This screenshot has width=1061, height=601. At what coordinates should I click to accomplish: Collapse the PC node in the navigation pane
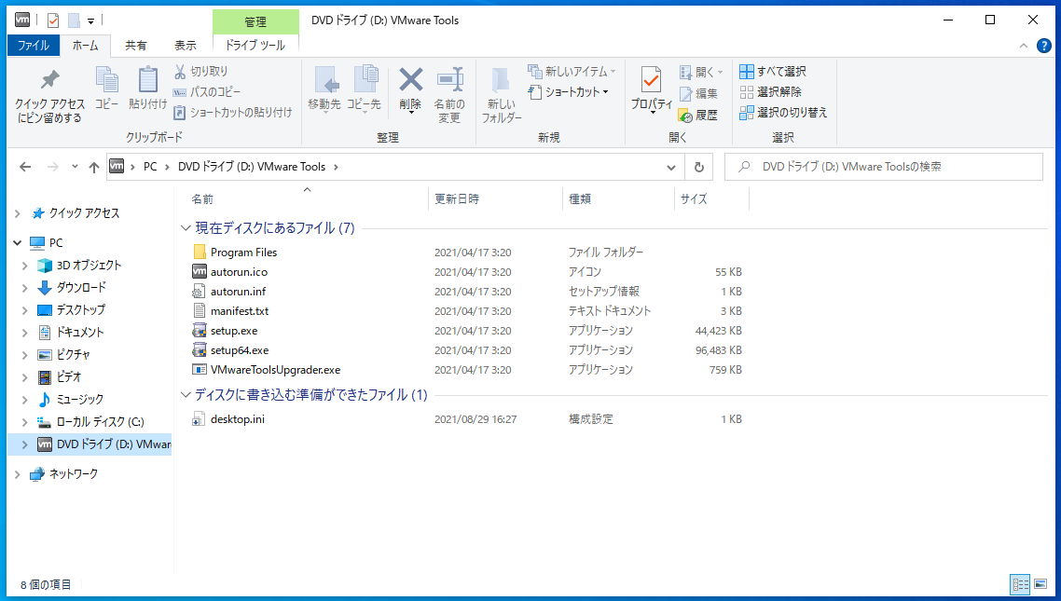(18, 242)
